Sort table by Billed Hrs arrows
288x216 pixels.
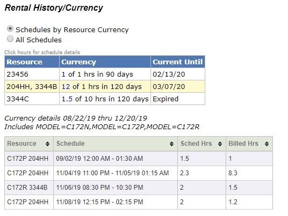pos(267,144)
